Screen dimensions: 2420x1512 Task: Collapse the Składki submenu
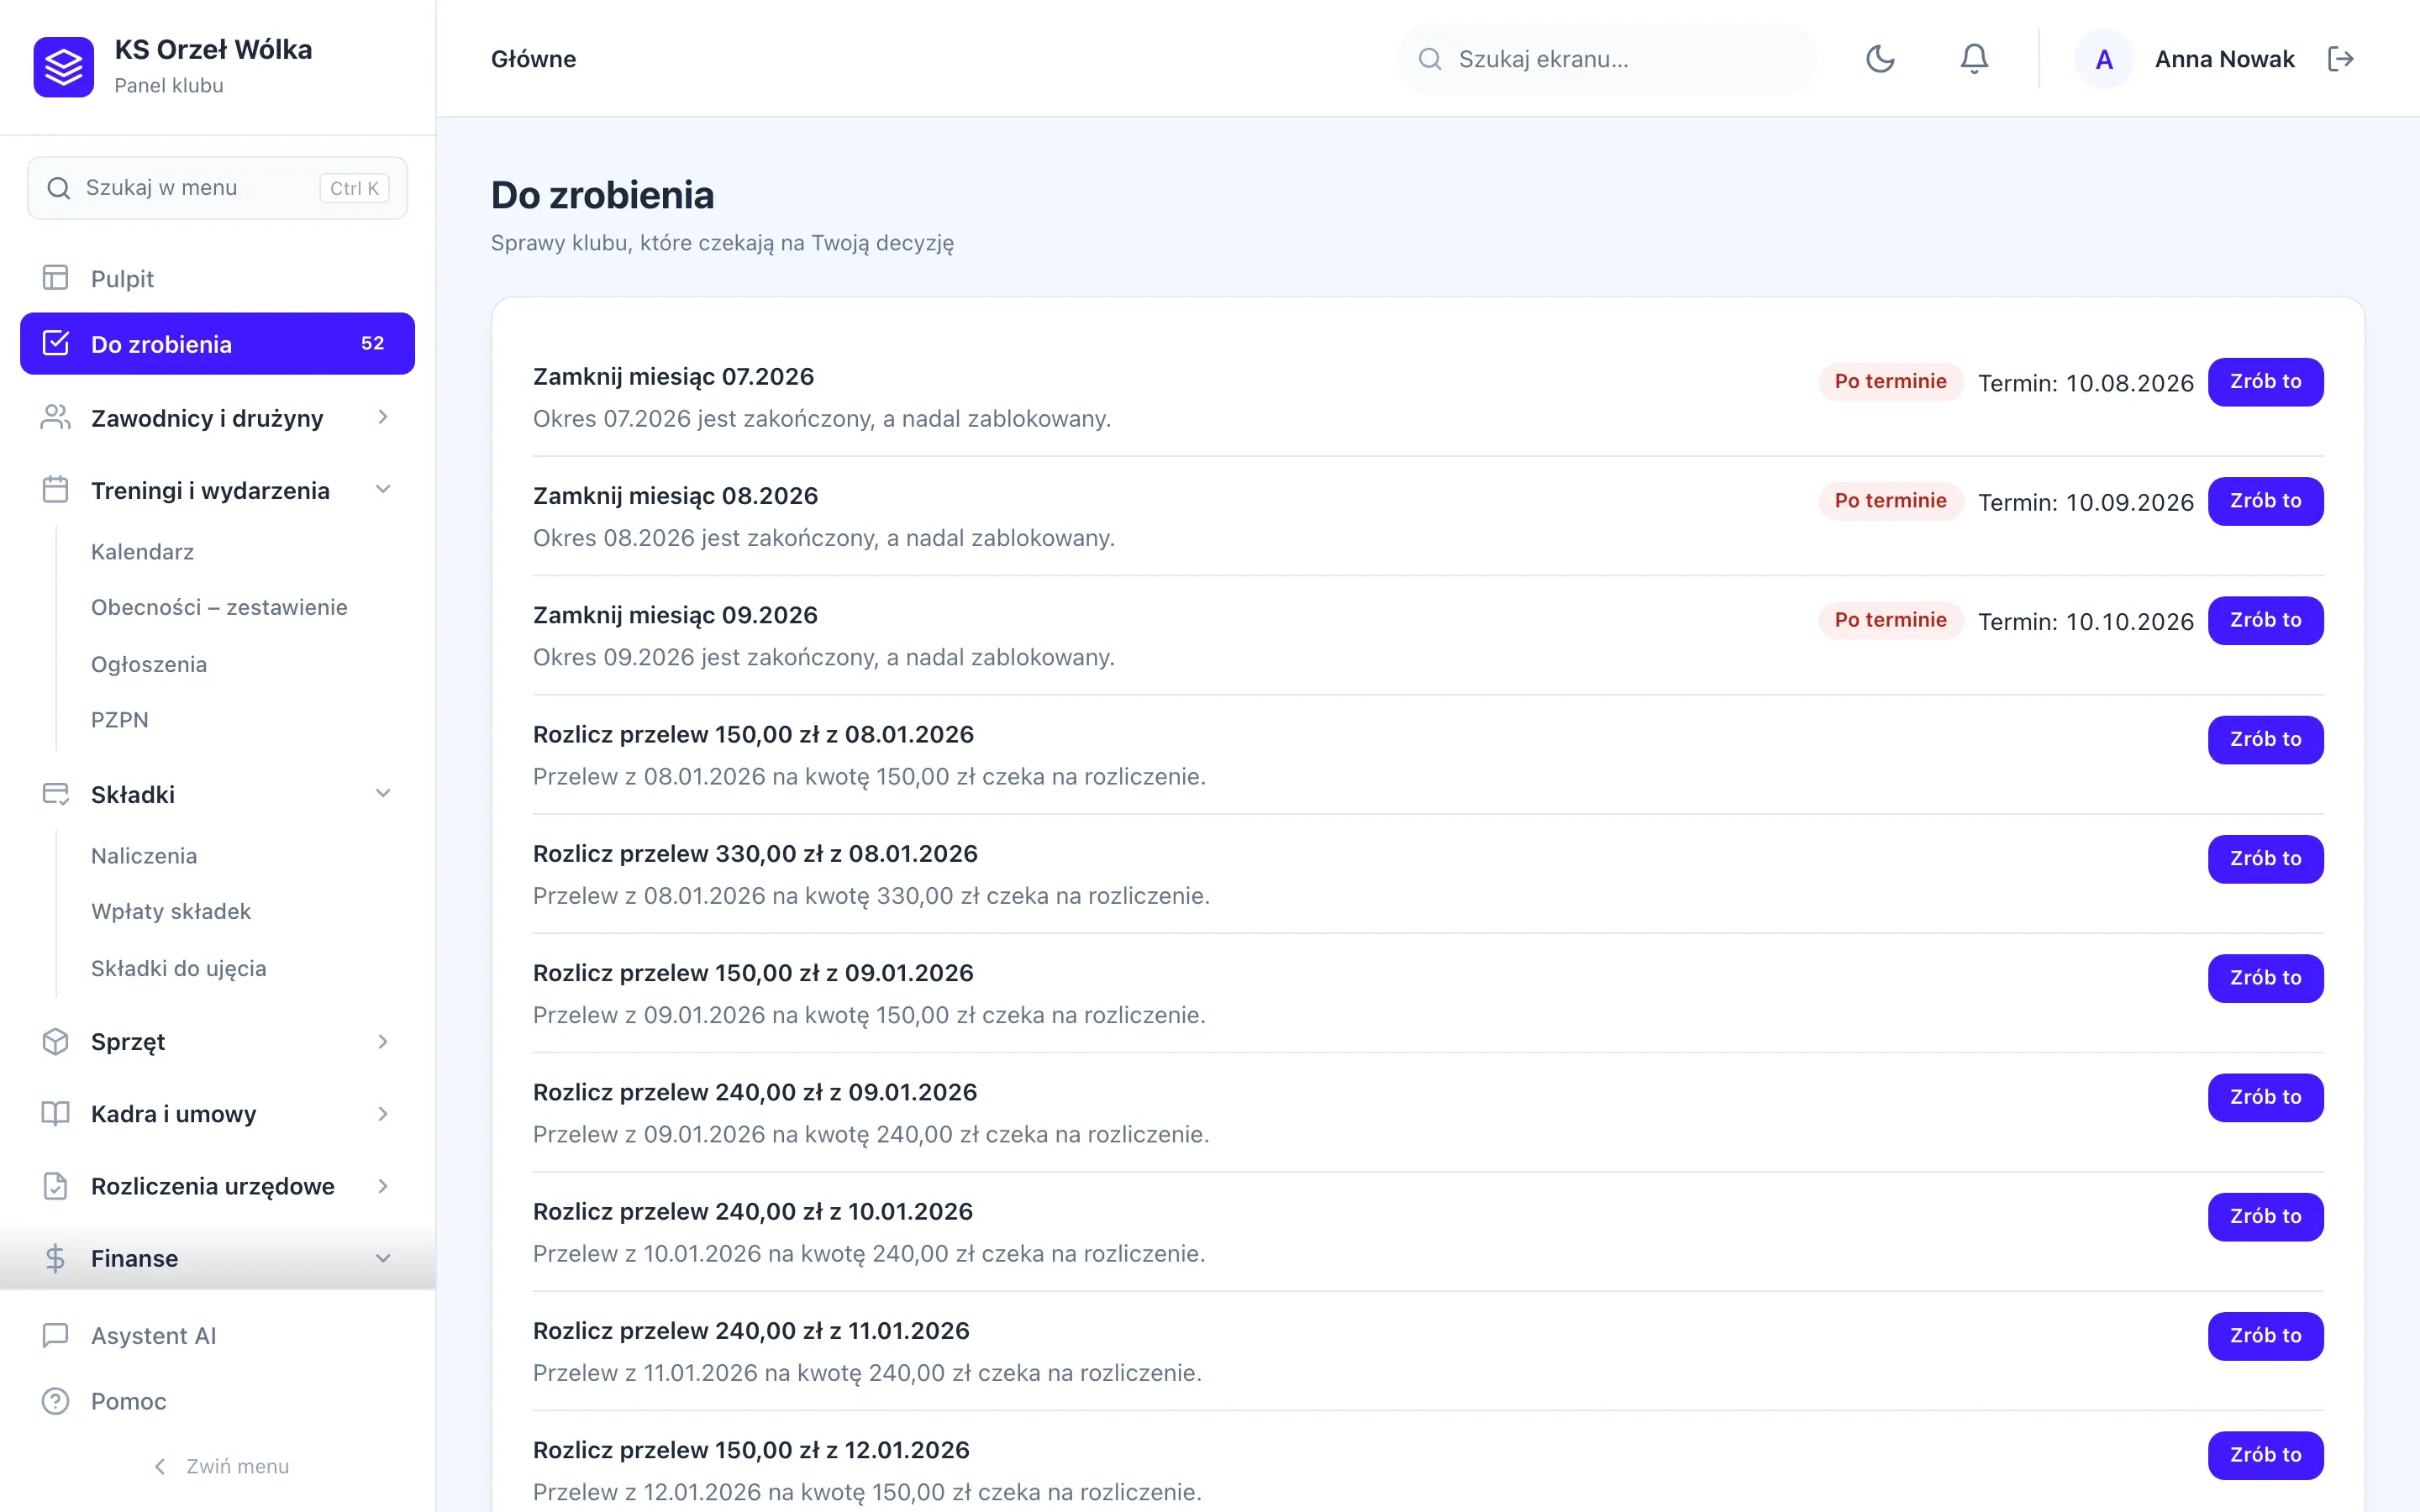click(383, 794)
